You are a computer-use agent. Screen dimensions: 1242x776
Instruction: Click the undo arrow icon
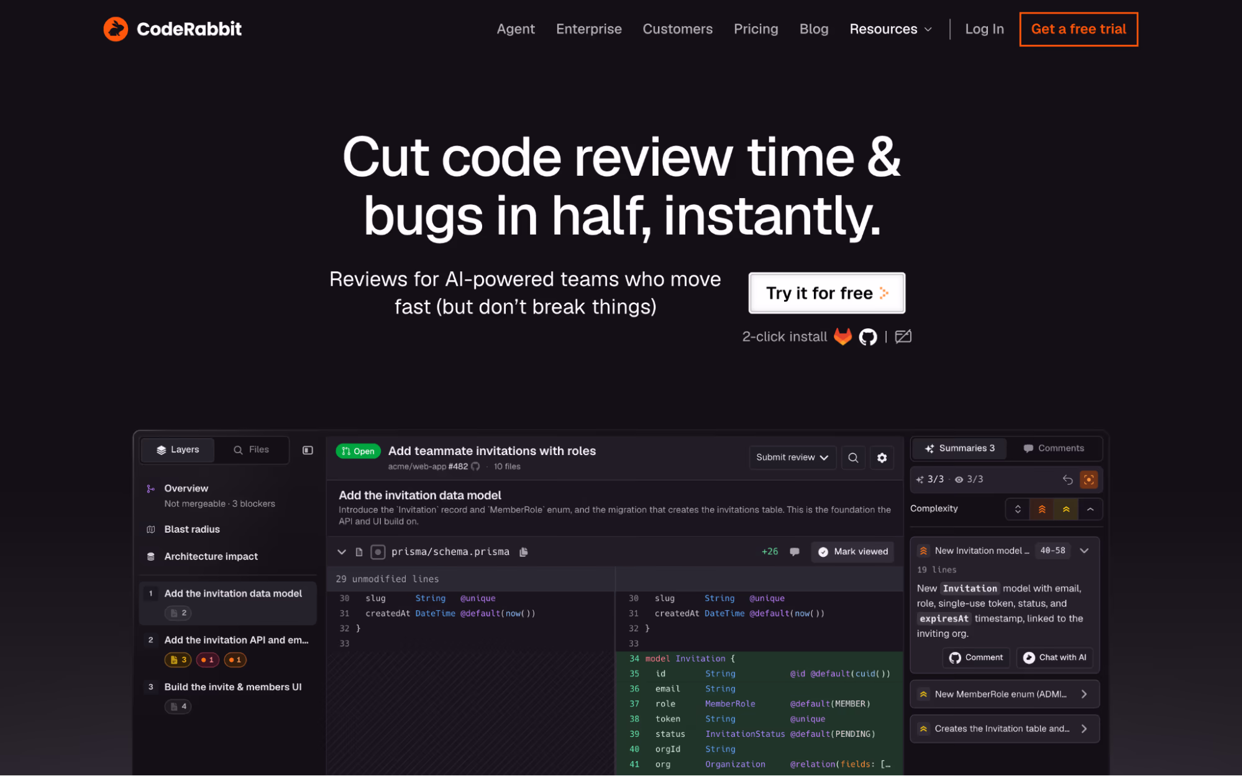1067,479
